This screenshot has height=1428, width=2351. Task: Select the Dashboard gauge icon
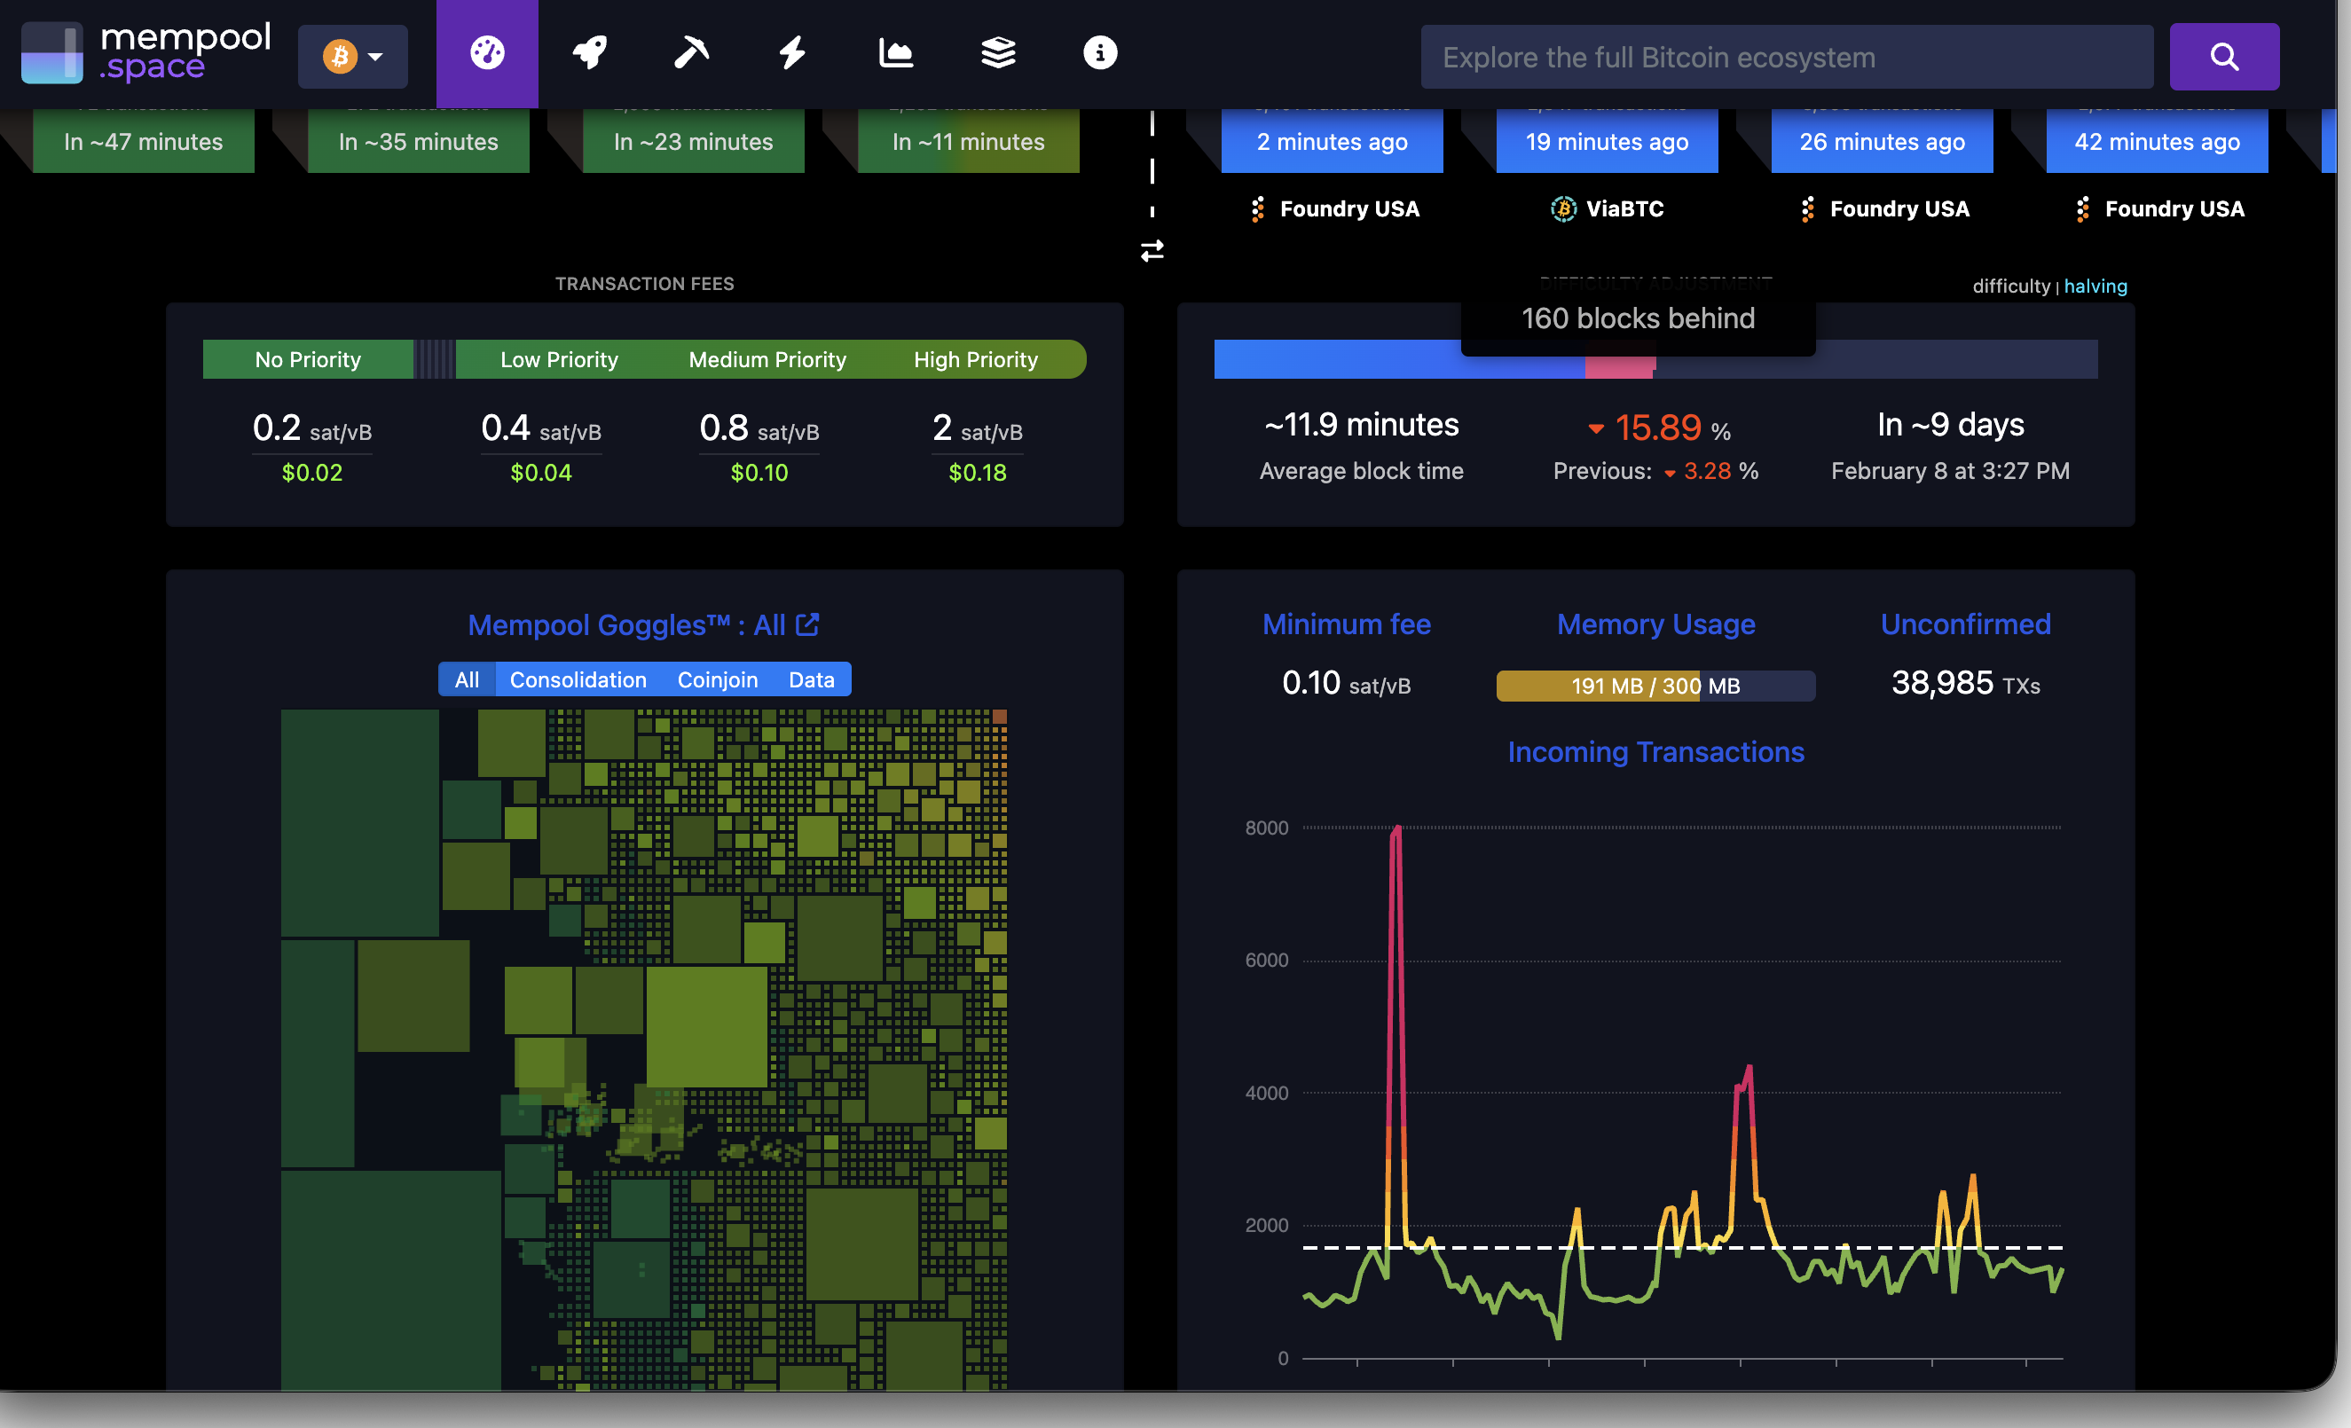pos(486,52)
